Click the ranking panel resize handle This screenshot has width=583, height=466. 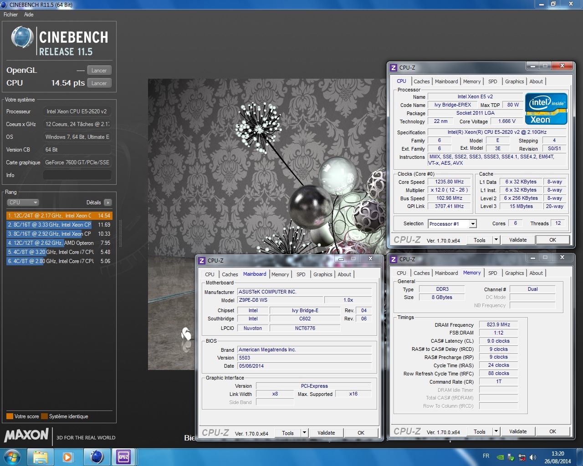tap(120, 233)
